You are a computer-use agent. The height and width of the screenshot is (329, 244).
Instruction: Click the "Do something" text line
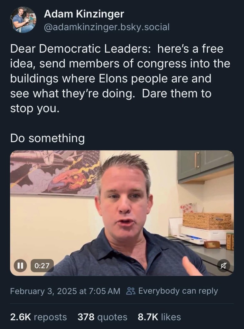(x=47, y=138)
